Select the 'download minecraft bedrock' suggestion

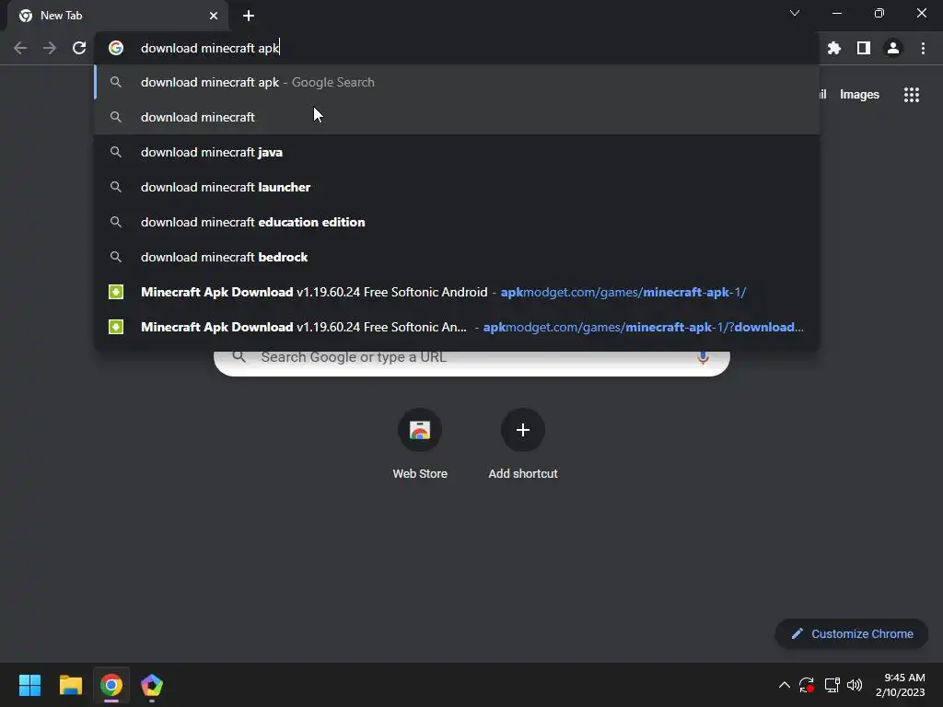tap(457, 257)
